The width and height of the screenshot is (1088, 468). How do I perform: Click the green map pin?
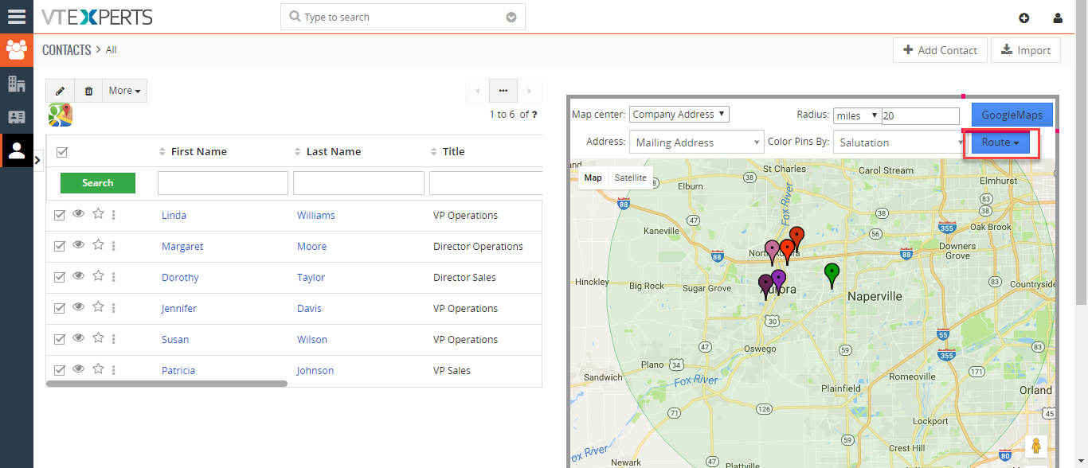tap(832, 275)
